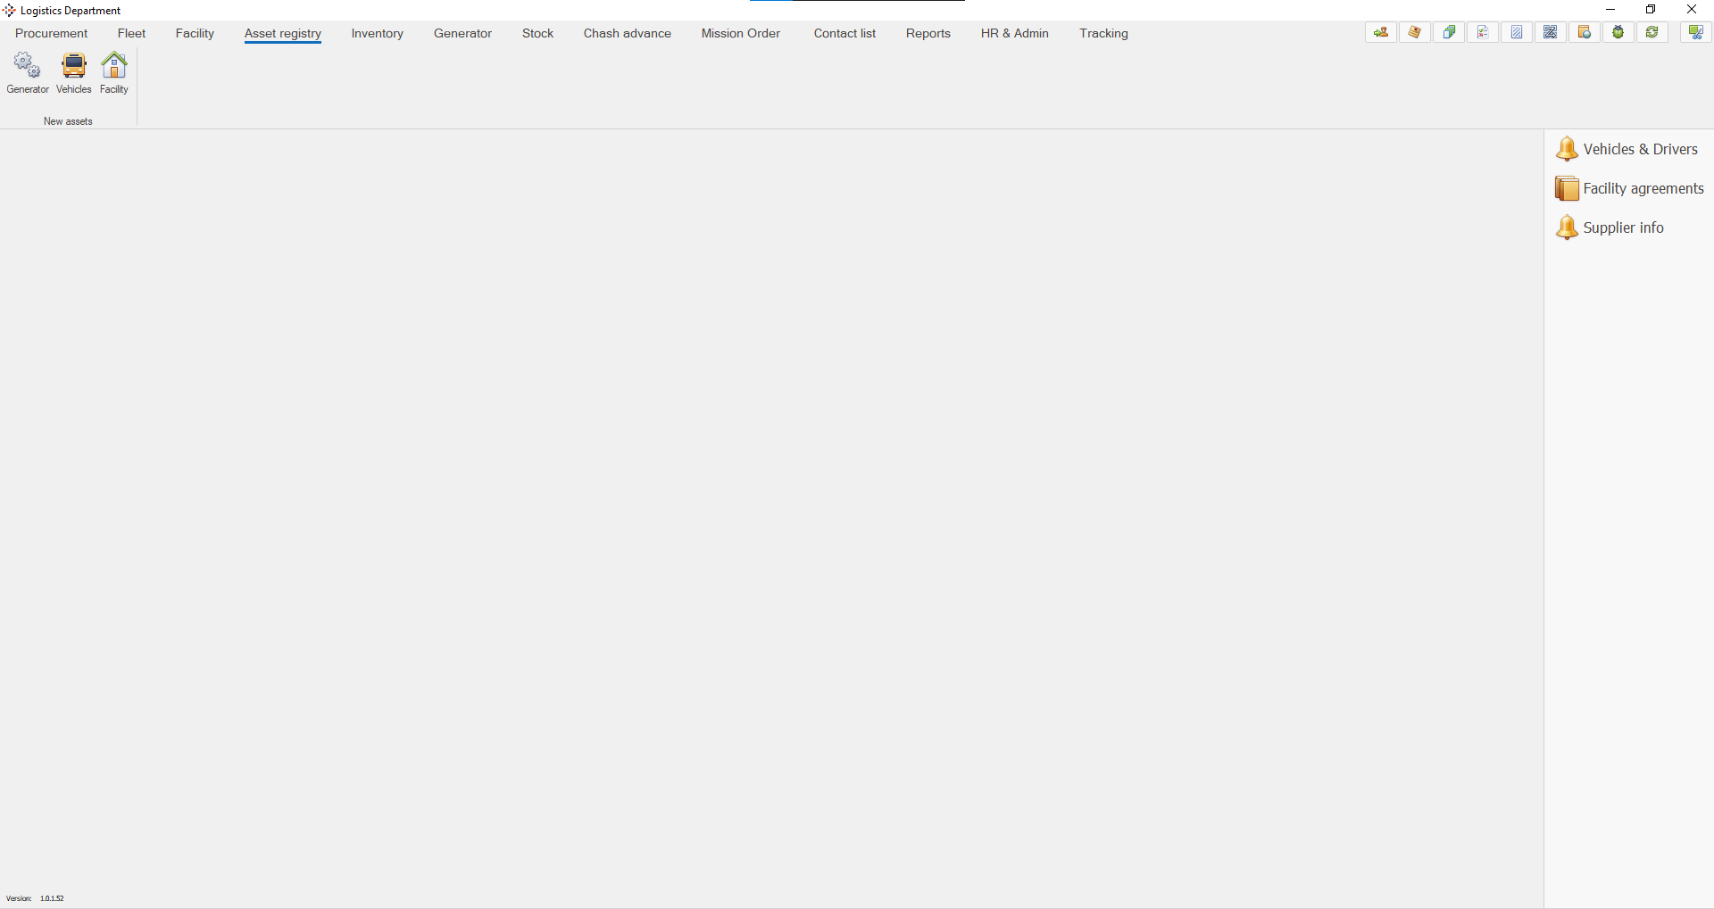Click the user with green arrow icon

pyautogui.click(x=1381, y=32)
